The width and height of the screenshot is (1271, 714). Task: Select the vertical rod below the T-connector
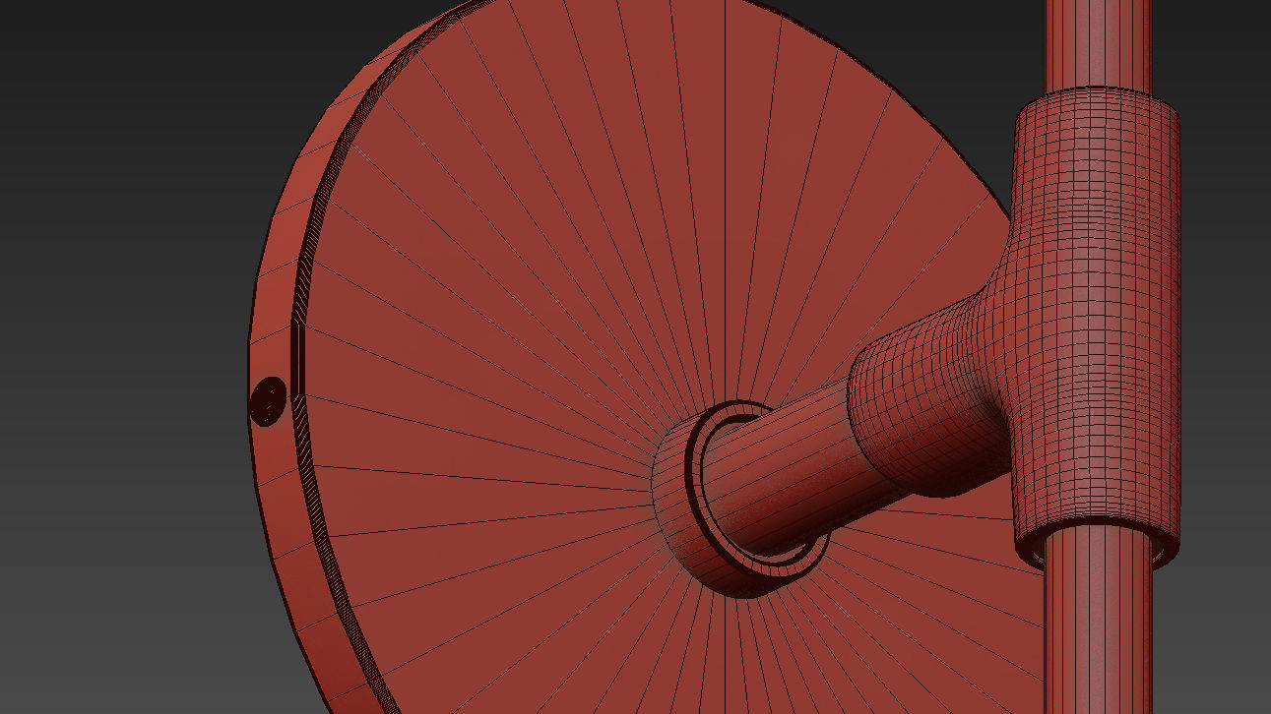click(x=1099, y=620)
